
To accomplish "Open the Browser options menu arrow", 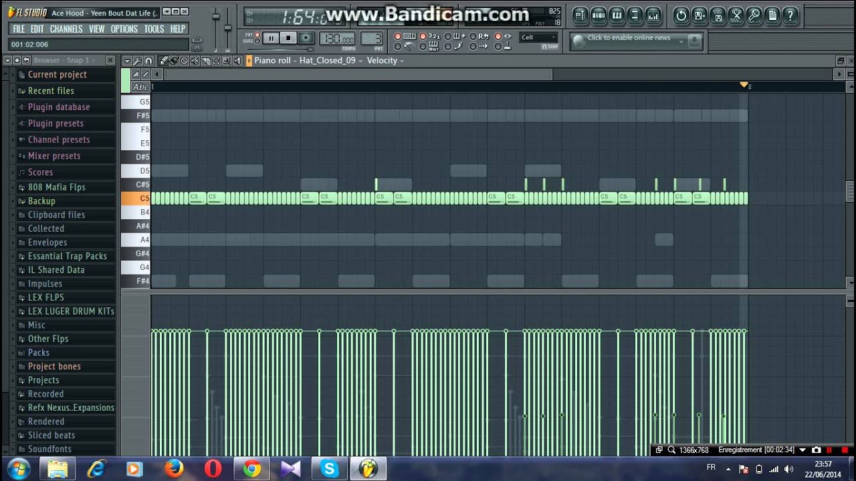I will click(7, 60).
